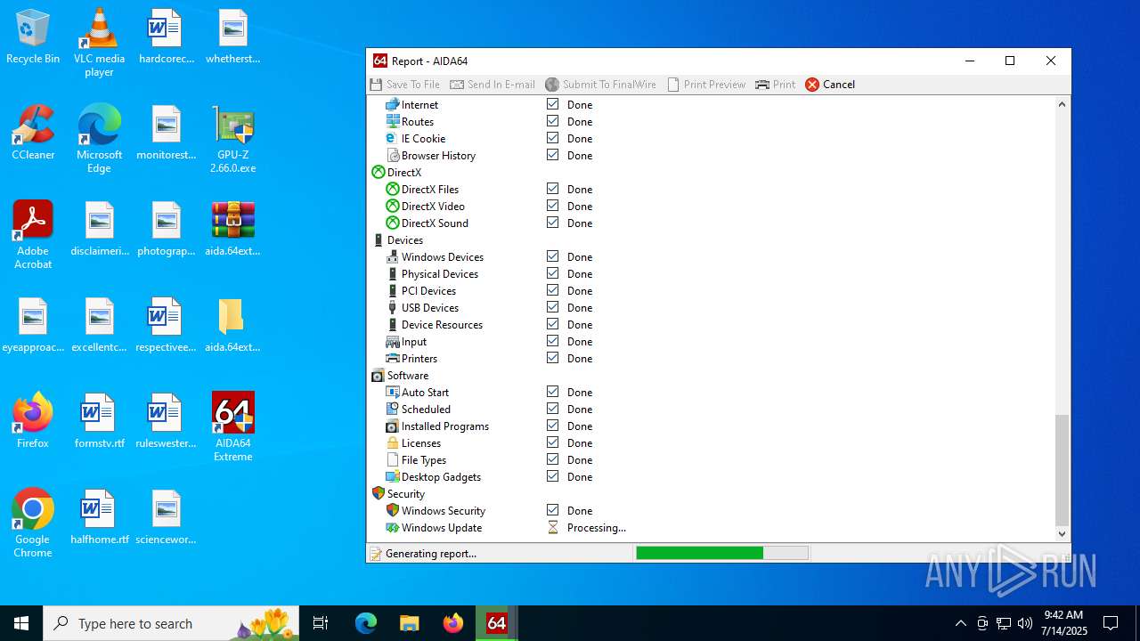
Task: Select the DirectX Sound icon
Action: pos(392,223)
